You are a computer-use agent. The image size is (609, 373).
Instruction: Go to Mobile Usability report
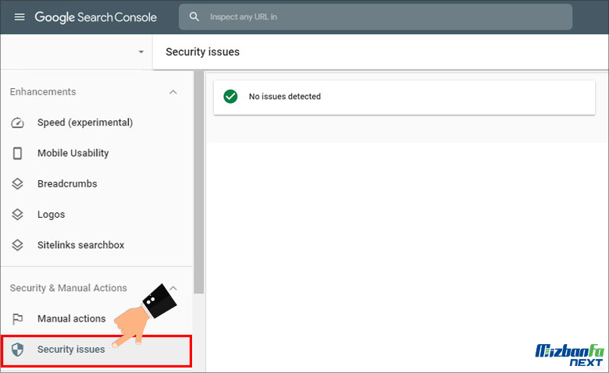pyautogui.click(x=73, y=153)
